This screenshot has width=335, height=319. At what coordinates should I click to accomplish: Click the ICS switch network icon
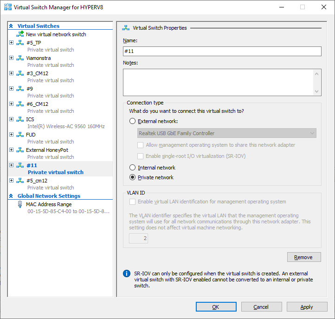coord(20,119)
